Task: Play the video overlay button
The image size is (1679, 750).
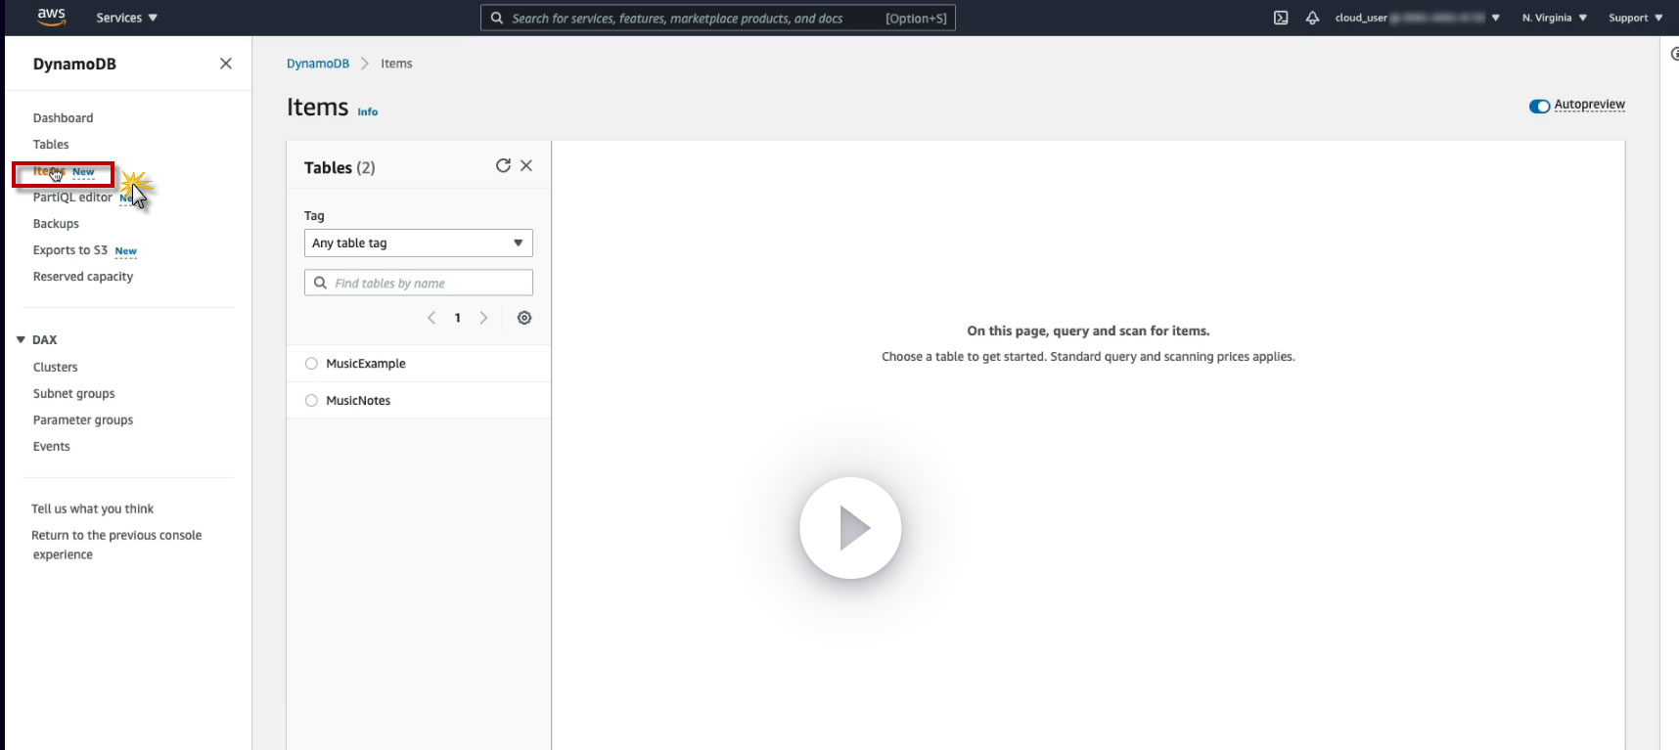Action: [x=850, y=528]
